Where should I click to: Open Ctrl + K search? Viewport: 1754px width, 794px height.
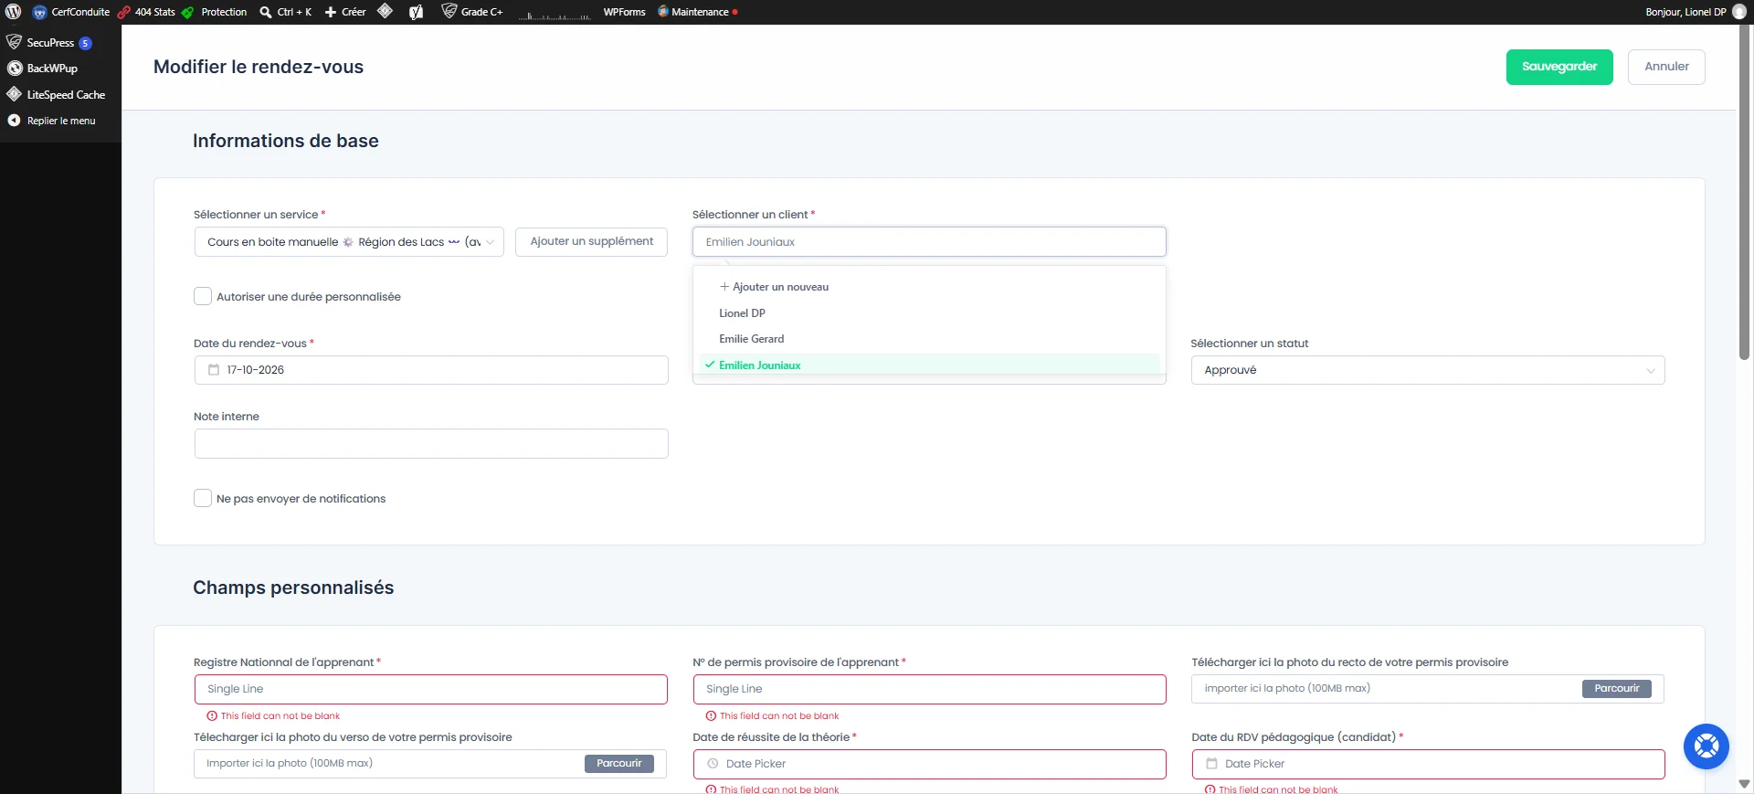(x=285, y=12)
